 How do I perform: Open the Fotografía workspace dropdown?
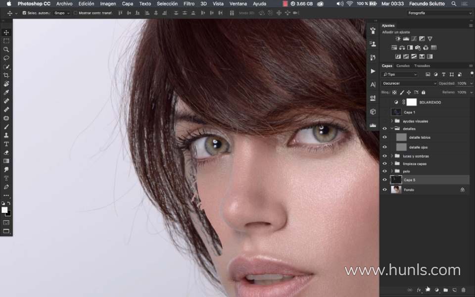tap(439, 13)
